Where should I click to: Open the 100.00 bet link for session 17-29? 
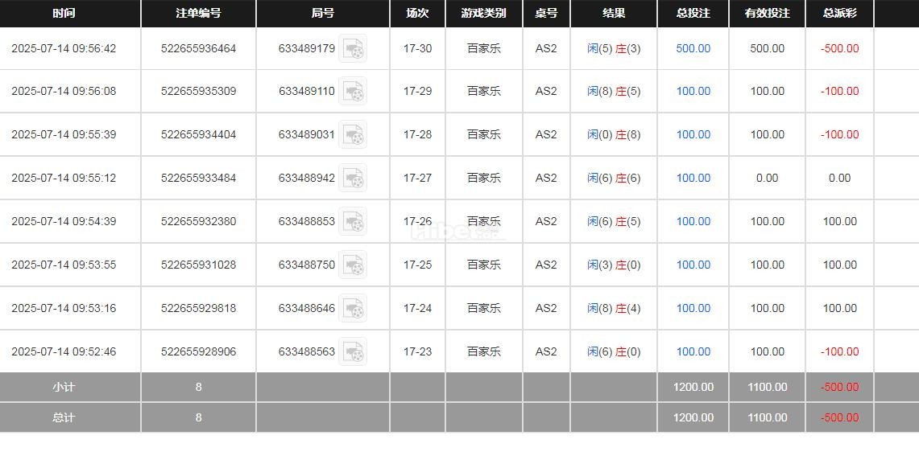click(x=693, y=91)
